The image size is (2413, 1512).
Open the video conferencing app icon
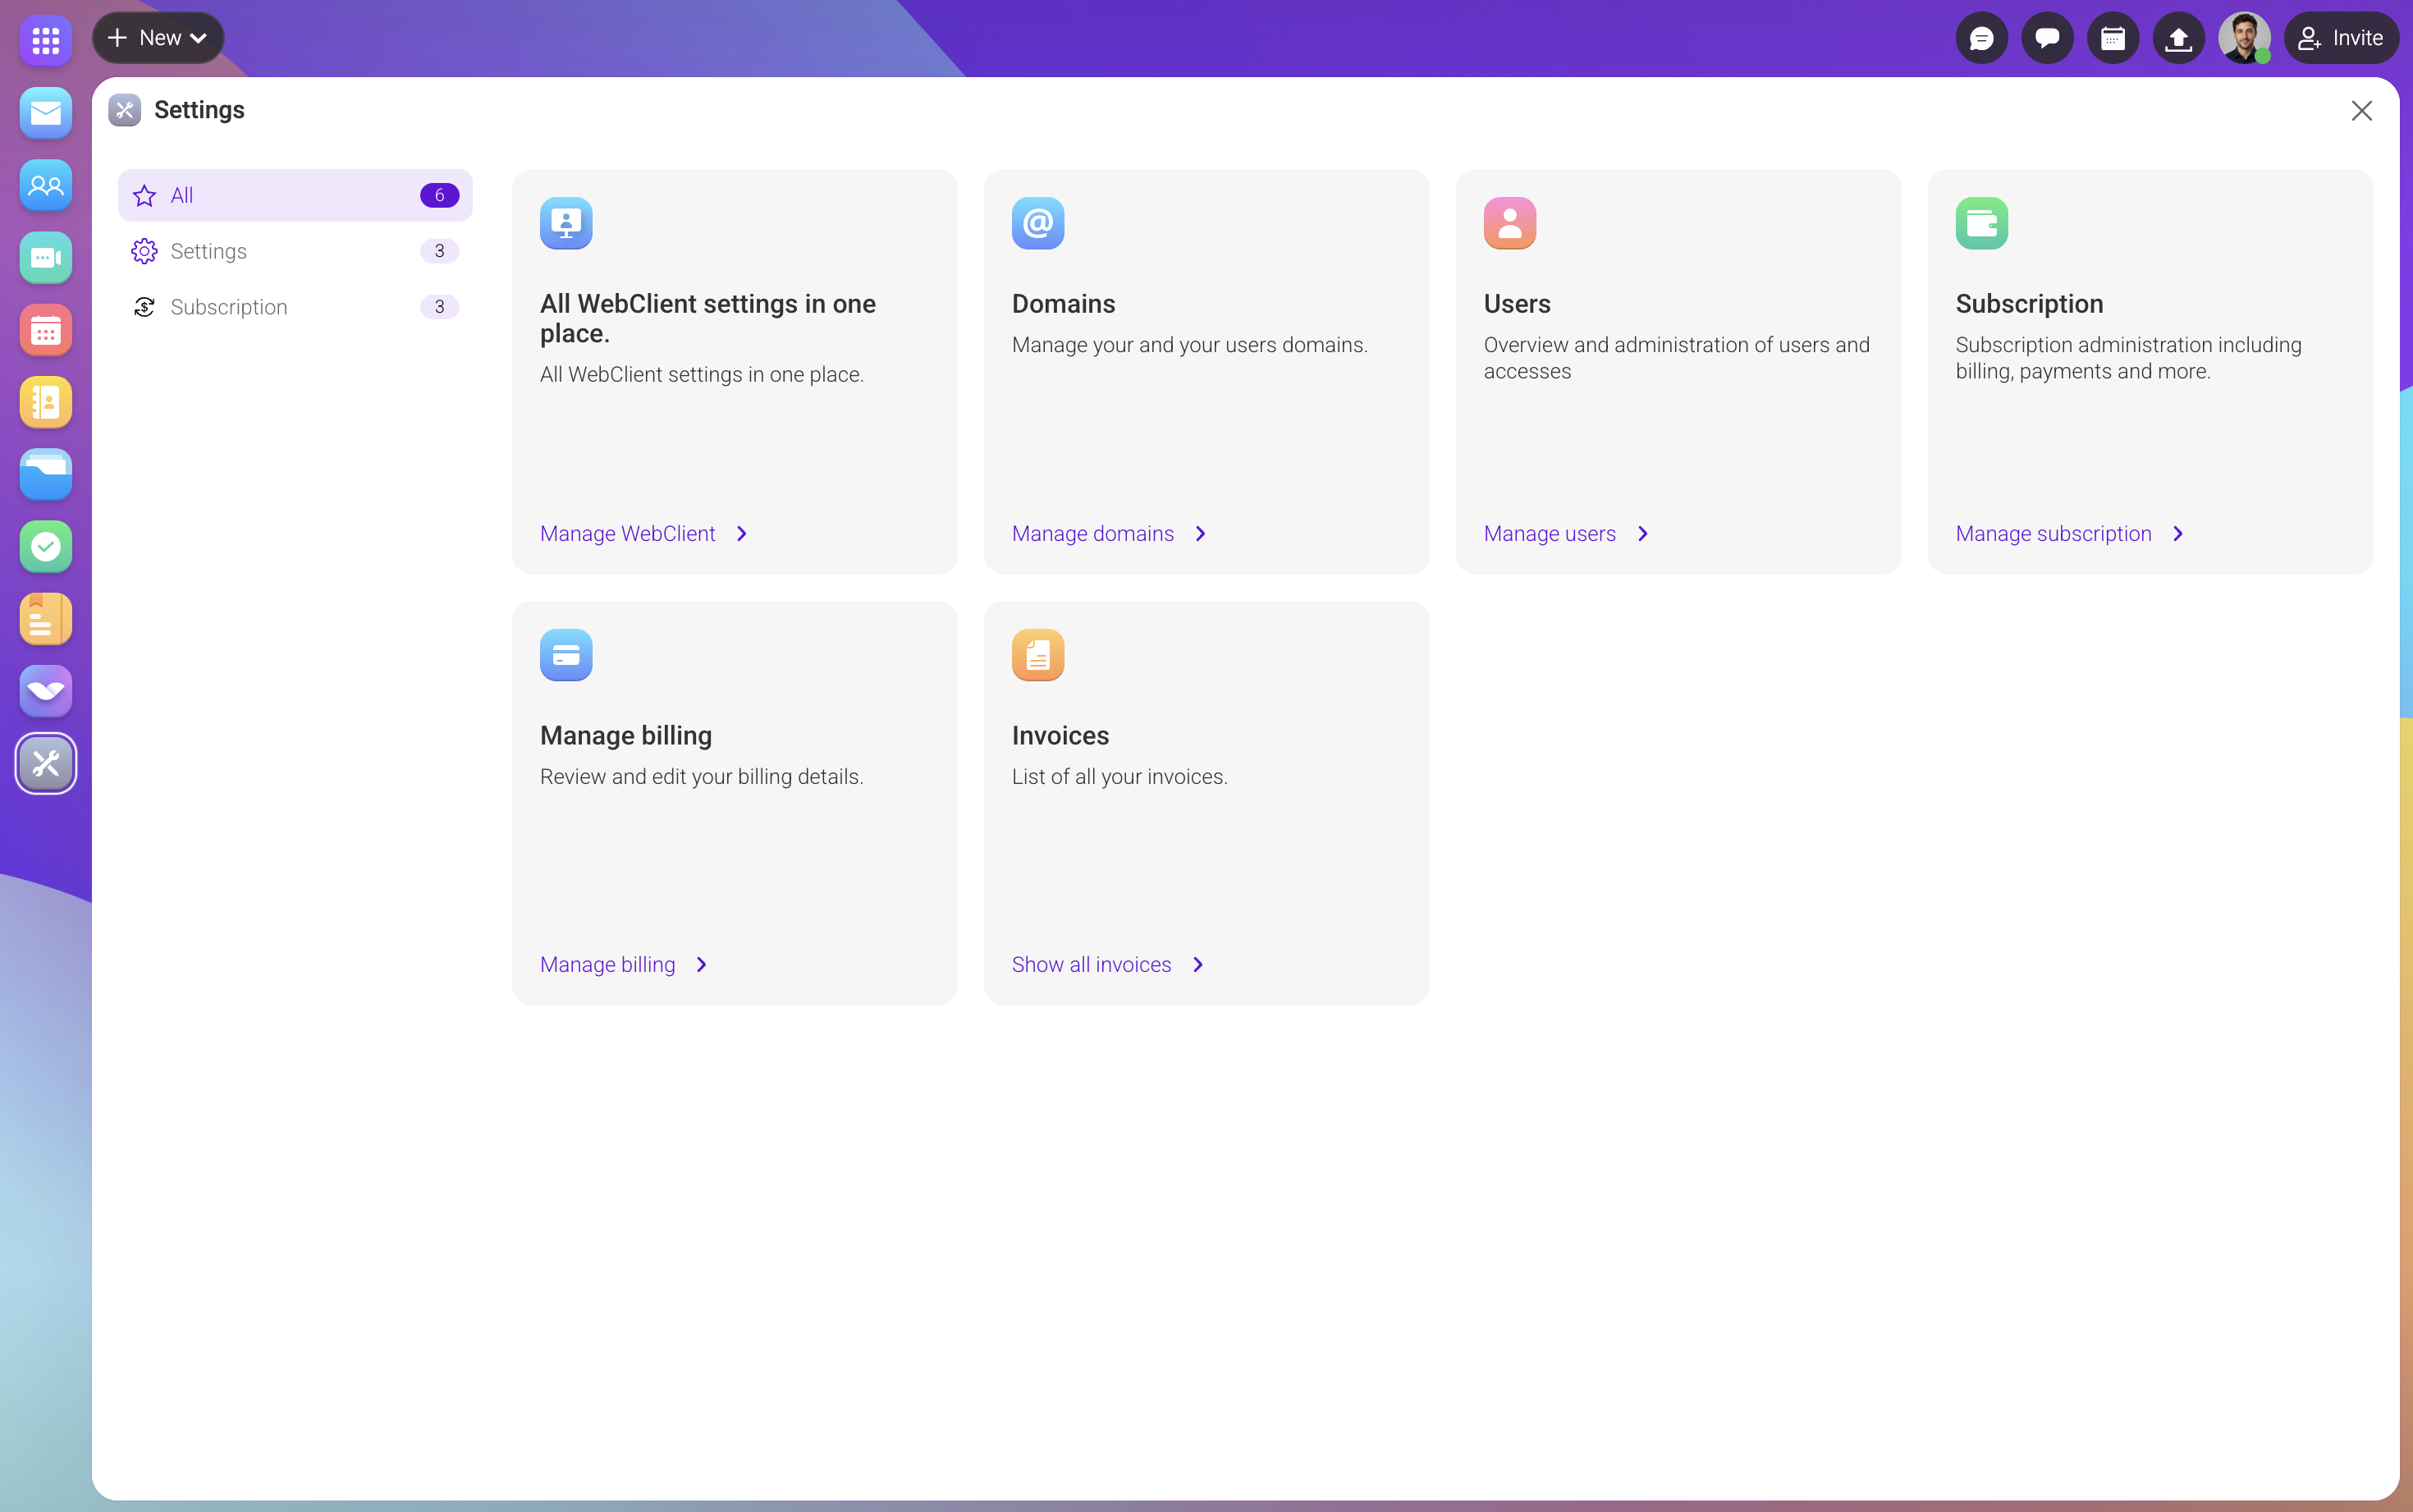(46, 258)
